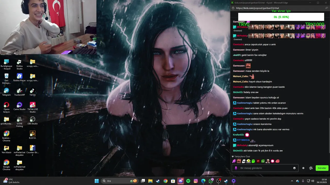Open Spotify from the taskbar
330x185 pixels.
[188, 181]
